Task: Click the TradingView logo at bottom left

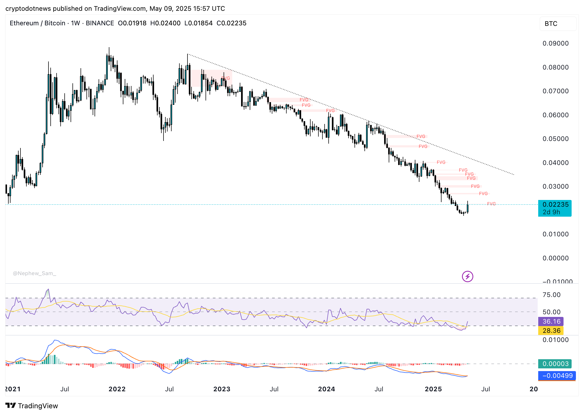Action: coord(32,406)
